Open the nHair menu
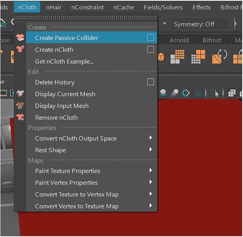 (x=54, y=7)
